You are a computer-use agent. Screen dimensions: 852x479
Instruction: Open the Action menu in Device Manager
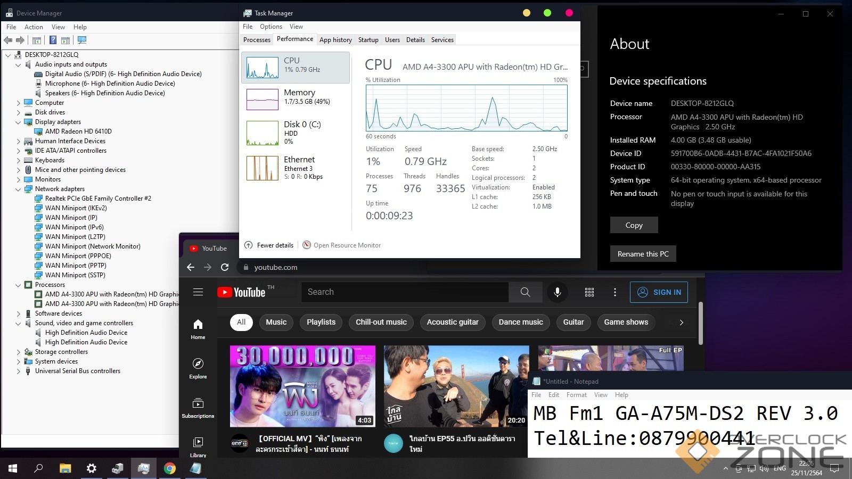pyautogui.click(x=34, y=27)
